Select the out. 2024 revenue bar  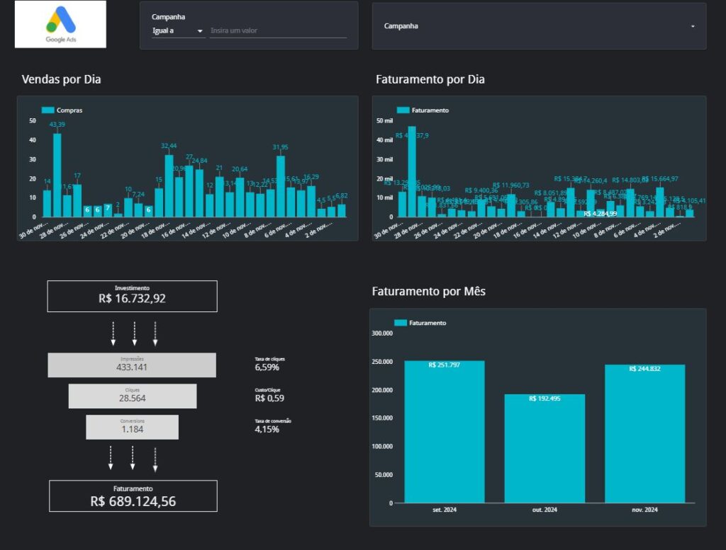click(x=544, y=448)
